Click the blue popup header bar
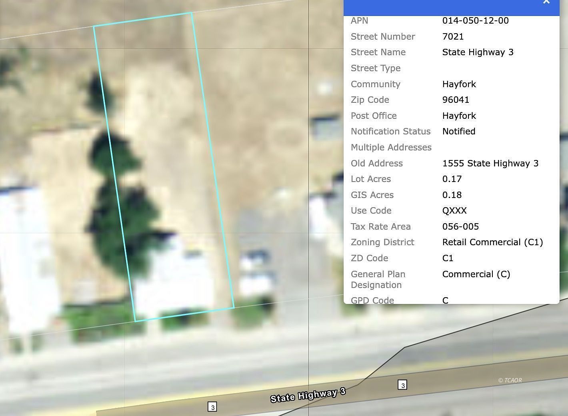This screenshot has height=416, width=568. tap(440, 7)
